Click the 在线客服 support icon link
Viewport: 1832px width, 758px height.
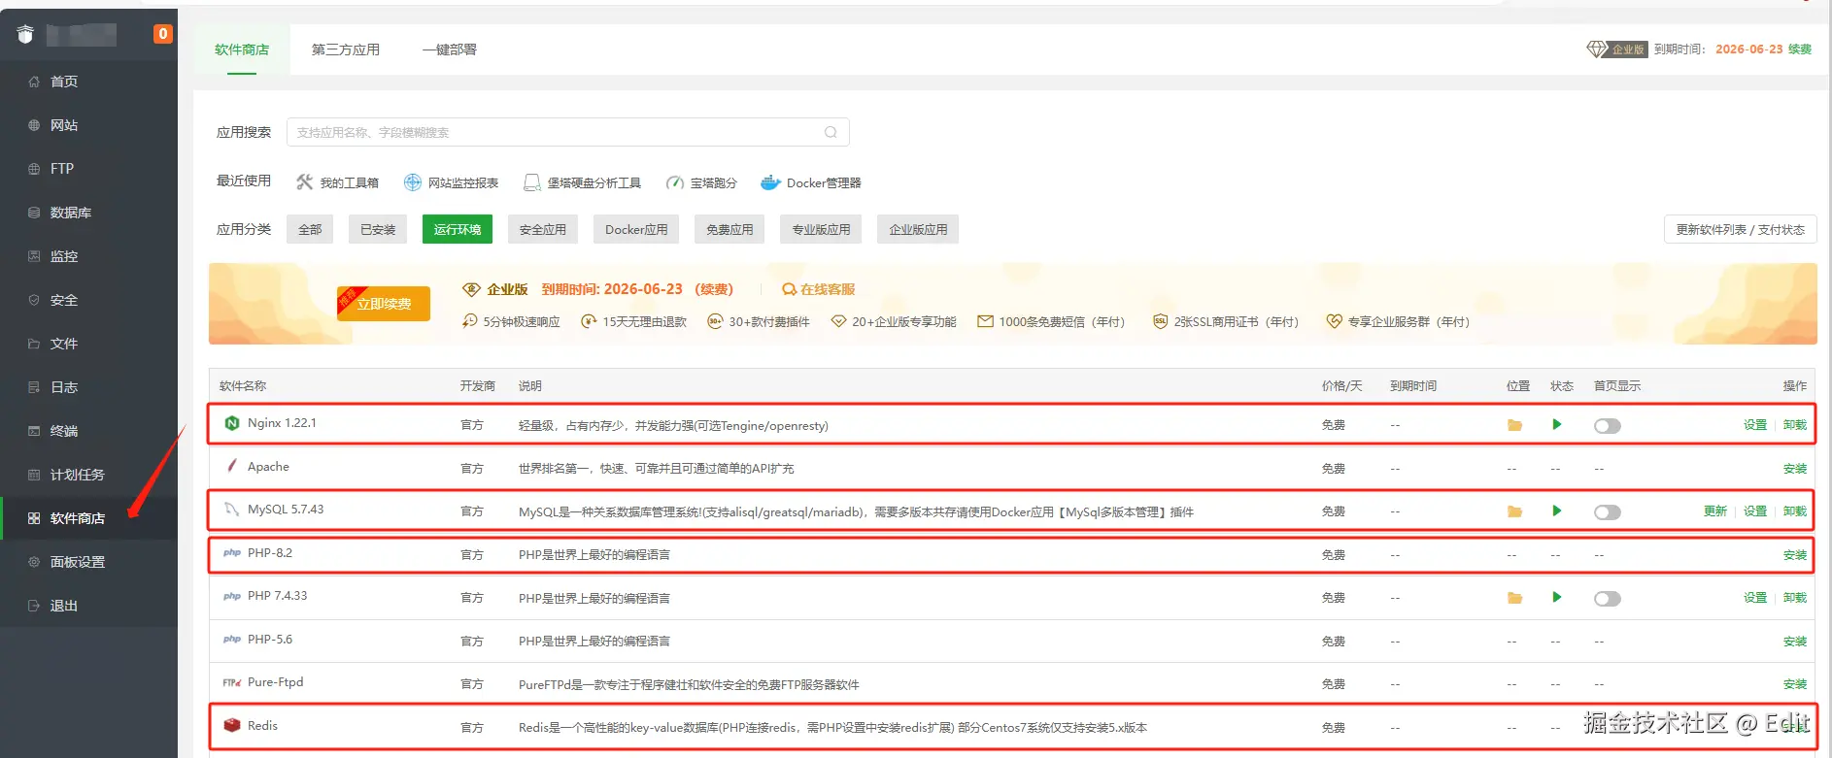tap(818, 289)
